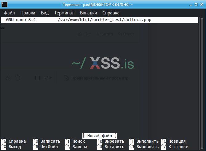Click the ^G Справка shortcut
The image size is (206, 151).
[14, 141]
